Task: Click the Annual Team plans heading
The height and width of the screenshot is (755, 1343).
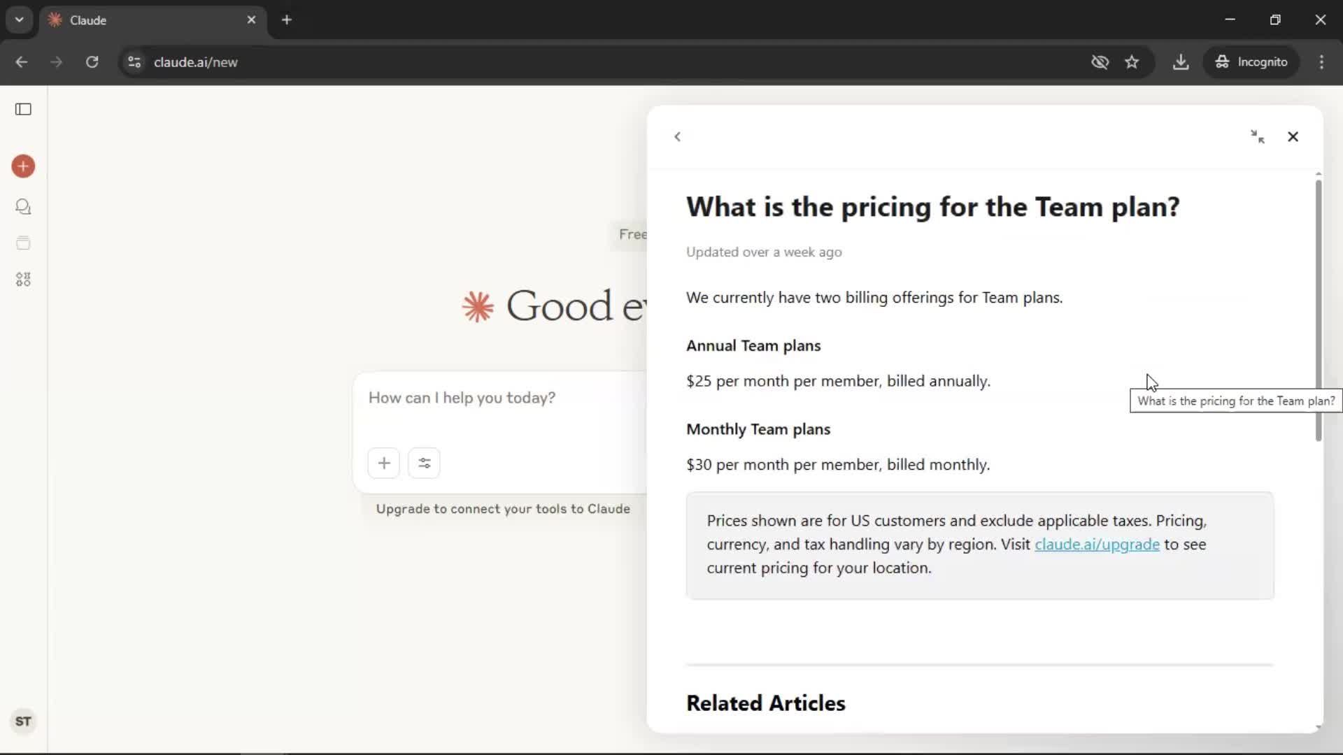Action: [x=753, y=345]
